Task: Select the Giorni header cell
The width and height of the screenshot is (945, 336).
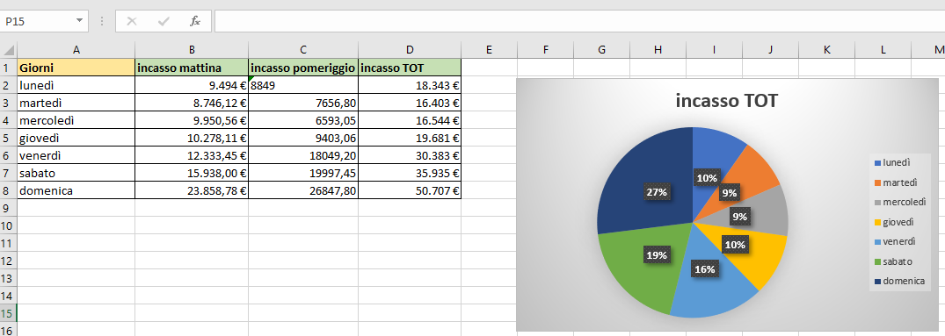Action: (76, 68)
